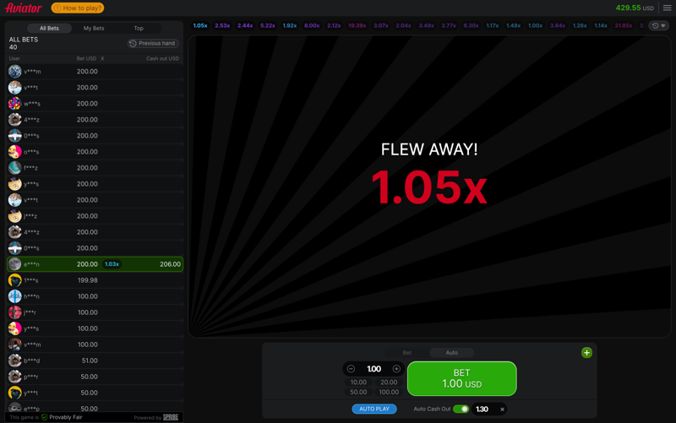This screenshot has width=676, height=423.
Task: Click the Aviator logo
Action: tap(24, 8)
